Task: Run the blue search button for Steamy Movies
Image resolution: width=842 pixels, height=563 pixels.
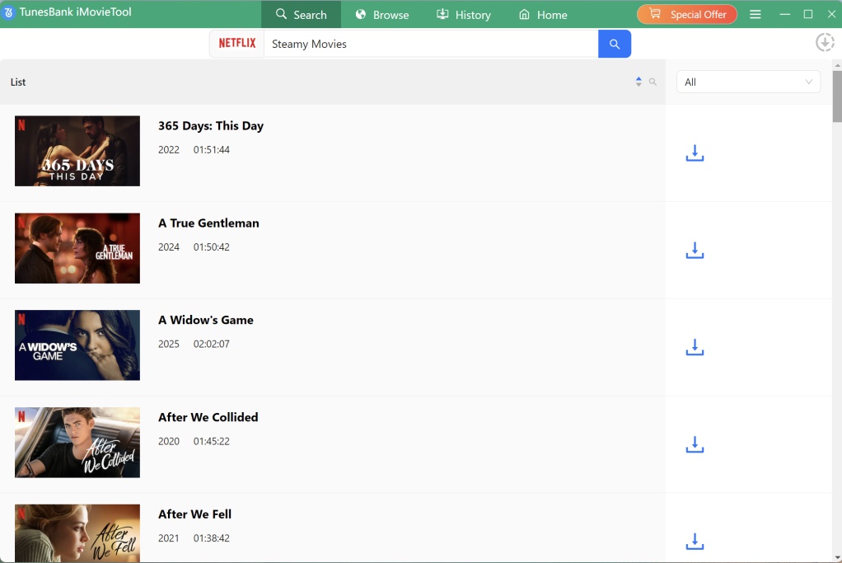Action: (x=614, y=44)
